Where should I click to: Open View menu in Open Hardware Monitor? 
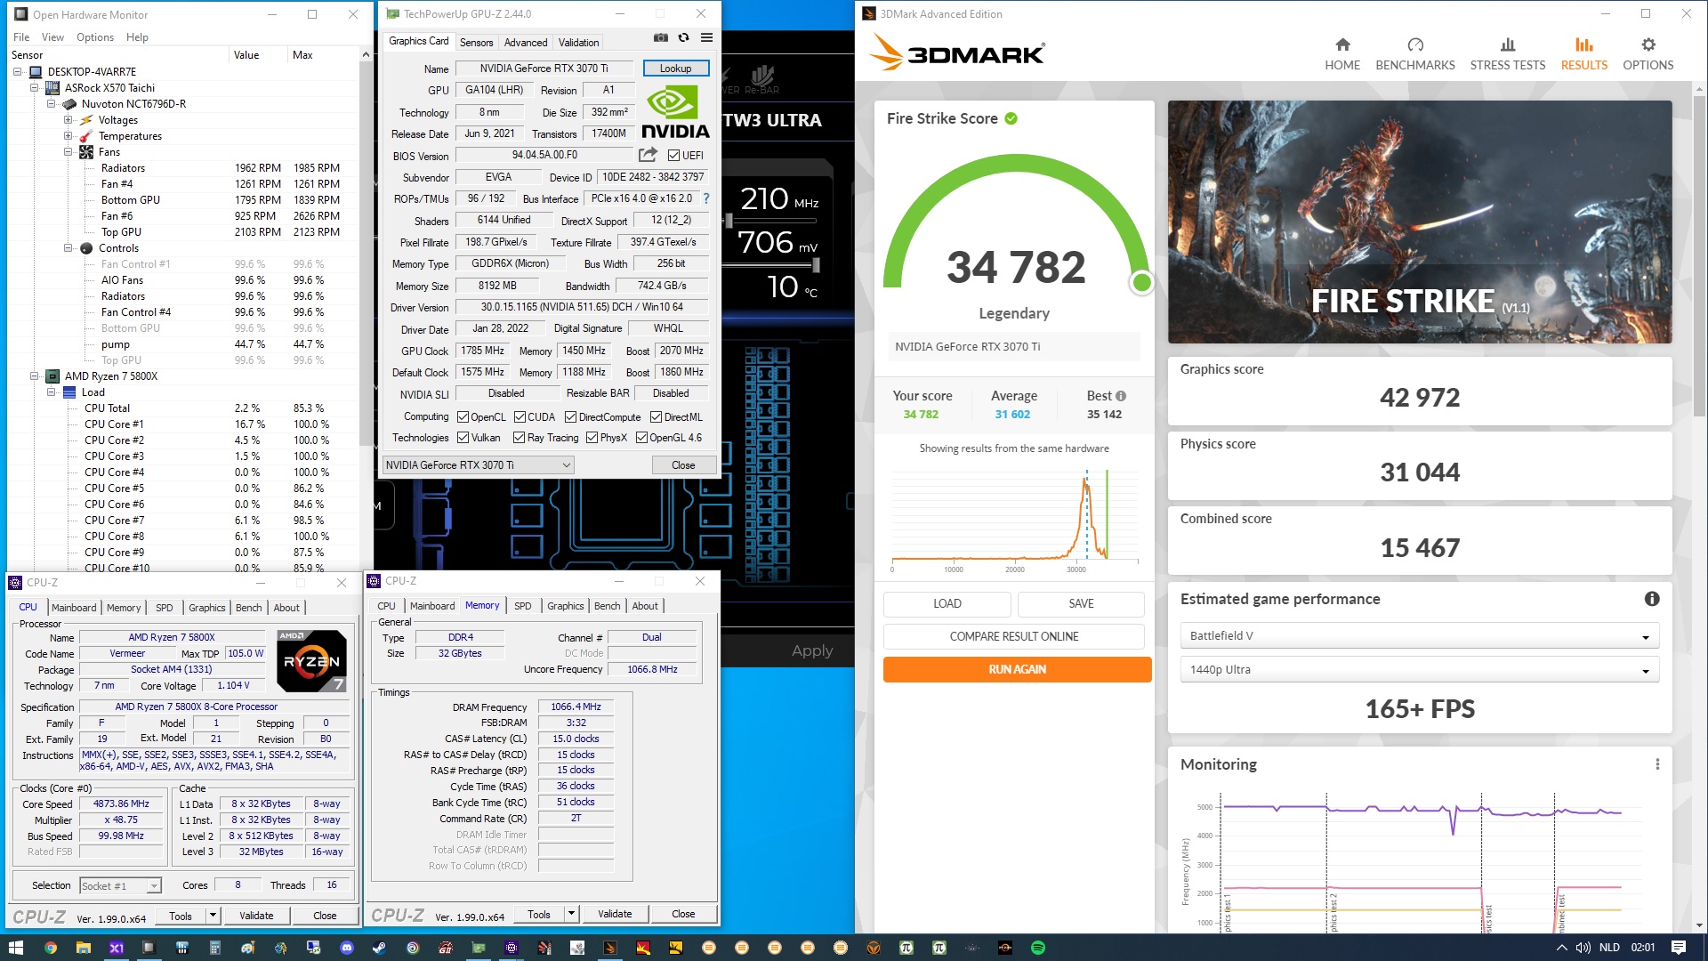coord(52,37)
